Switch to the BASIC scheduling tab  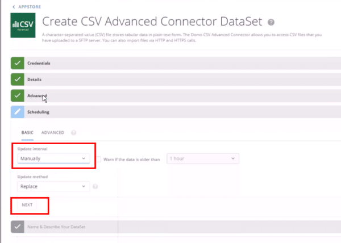point(27,133)
